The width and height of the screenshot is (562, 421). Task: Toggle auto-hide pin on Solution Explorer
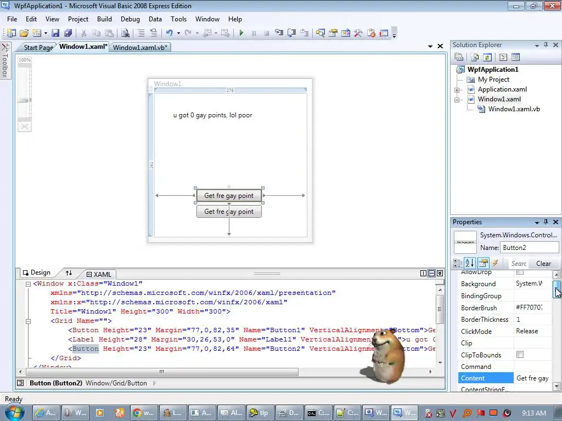[x=546, y=45]
